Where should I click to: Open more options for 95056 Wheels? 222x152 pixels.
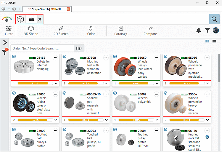[207, 58]
